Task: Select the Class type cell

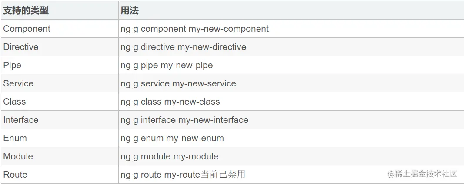Action: tap(15, 102)
